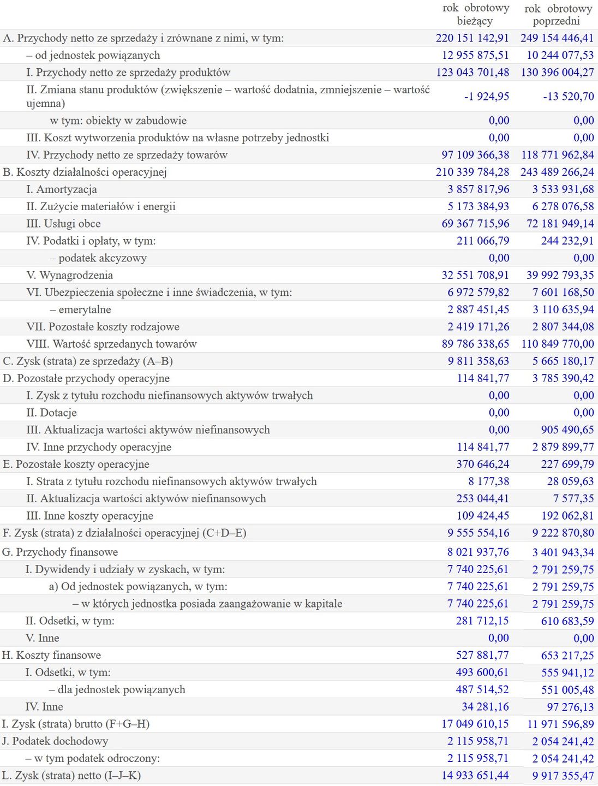Select 'I. Zysk (strata) brutto (F+G–H)' label
This screenshot has width=598, height=786.
coord(76,724)
